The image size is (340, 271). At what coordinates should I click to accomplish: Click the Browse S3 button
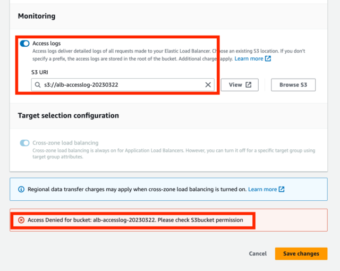click(293, 85)
